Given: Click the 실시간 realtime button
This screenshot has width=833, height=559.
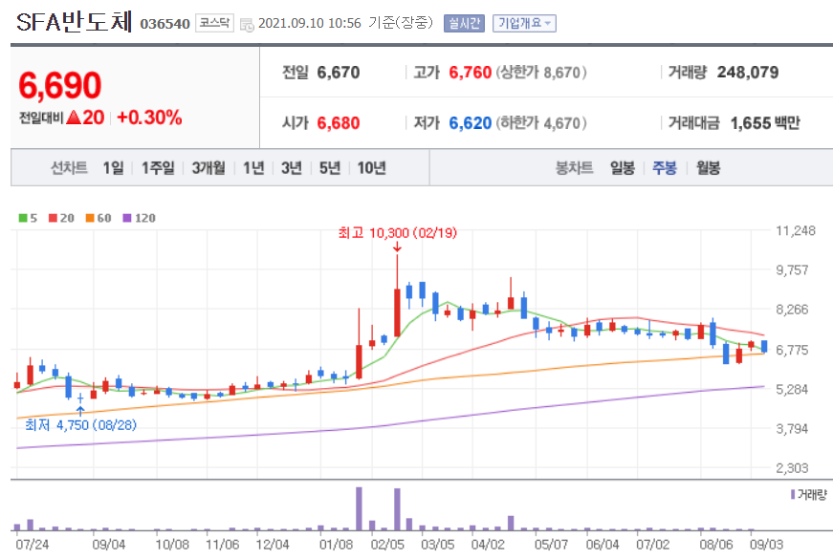Looking at the screenshot, I should [x=463, y=22].
